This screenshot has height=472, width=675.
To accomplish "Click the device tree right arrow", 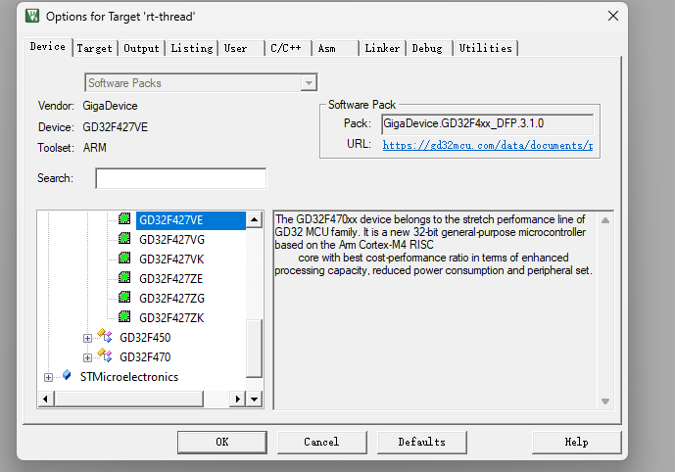I will click(x=237, y=399).
